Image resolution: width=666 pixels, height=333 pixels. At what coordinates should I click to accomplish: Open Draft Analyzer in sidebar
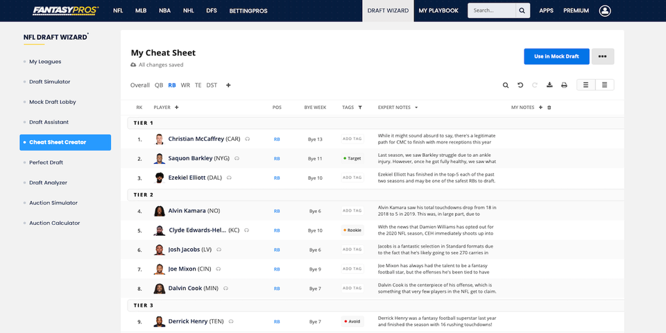pos(48,182)
